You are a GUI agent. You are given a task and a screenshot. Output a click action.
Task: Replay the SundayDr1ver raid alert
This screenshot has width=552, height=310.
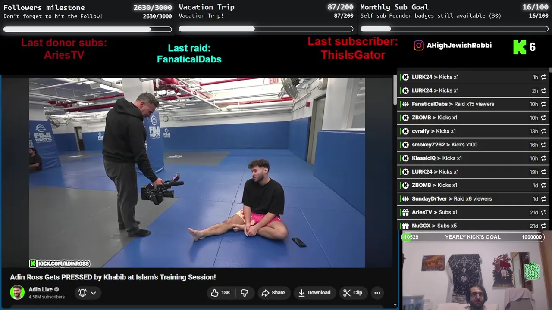pos(543,199)
